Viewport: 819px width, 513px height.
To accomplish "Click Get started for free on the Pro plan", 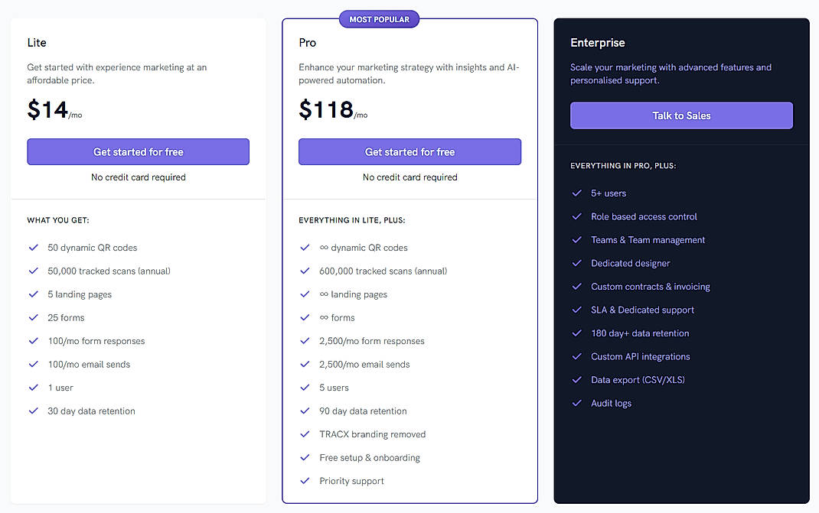I will [x=409, y=151].
